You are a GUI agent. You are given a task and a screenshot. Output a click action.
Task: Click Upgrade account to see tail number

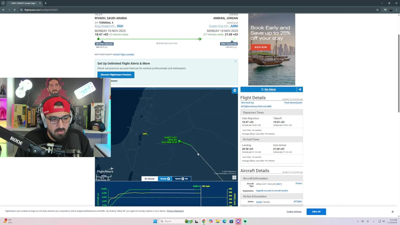[x=272, y=191]
